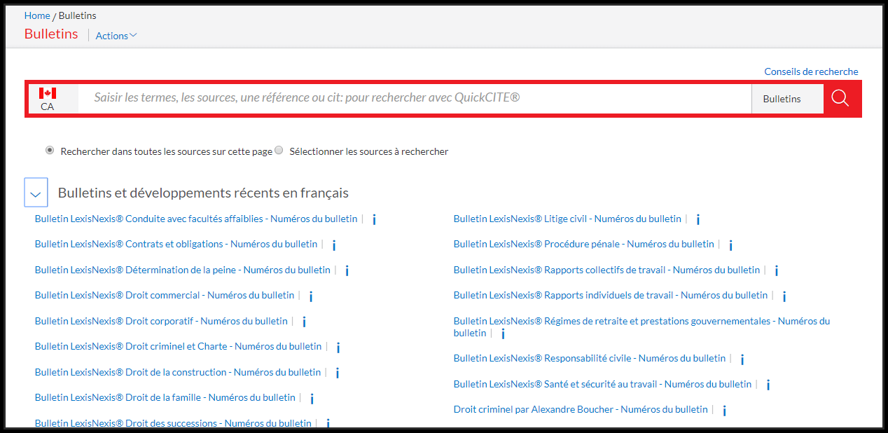Open info icon for Litige civil bulletin

(698, 219)
